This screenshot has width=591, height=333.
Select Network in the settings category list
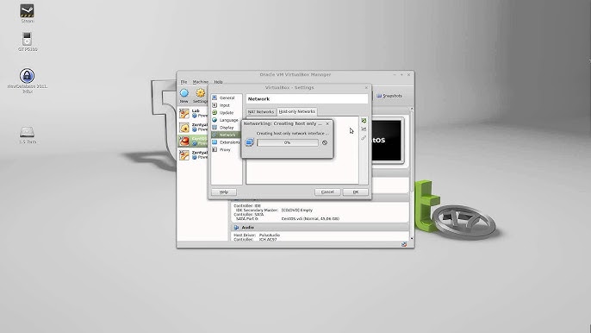click(226, 135)
